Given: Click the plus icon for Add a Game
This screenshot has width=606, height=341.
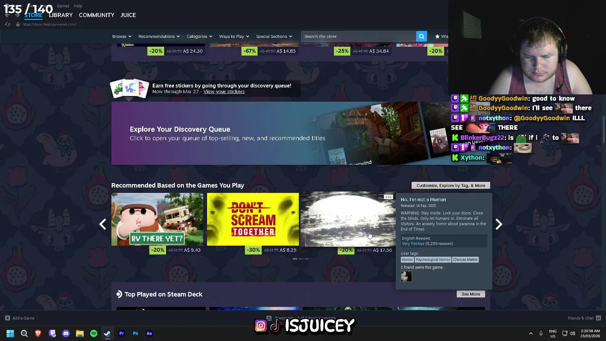Looking at the screenshot, I should tap(7, 318).
